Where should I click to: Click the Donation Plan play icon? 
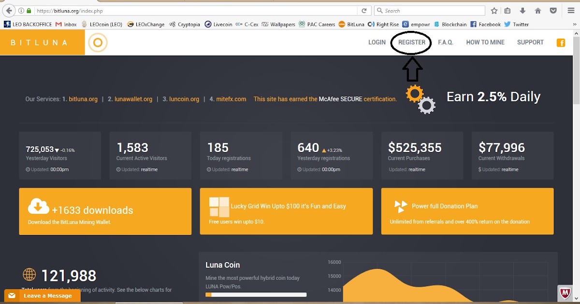pos(401,207)
